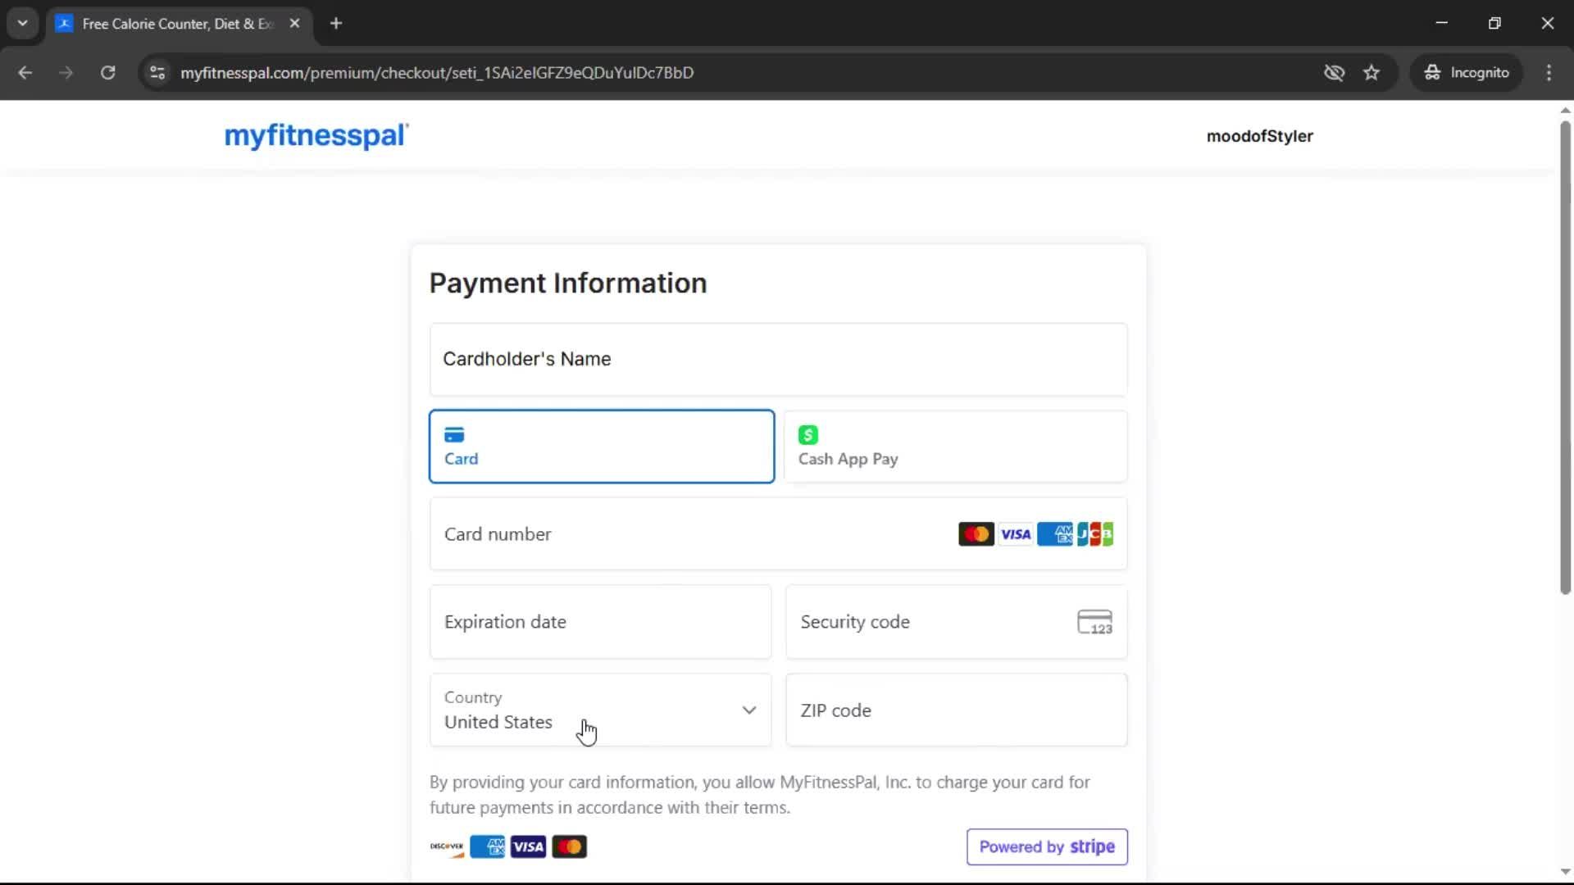The height and width of the screenshot is (885, 1574).
Task: Click the Discover logo at form bottom
Action: point(447,846)
